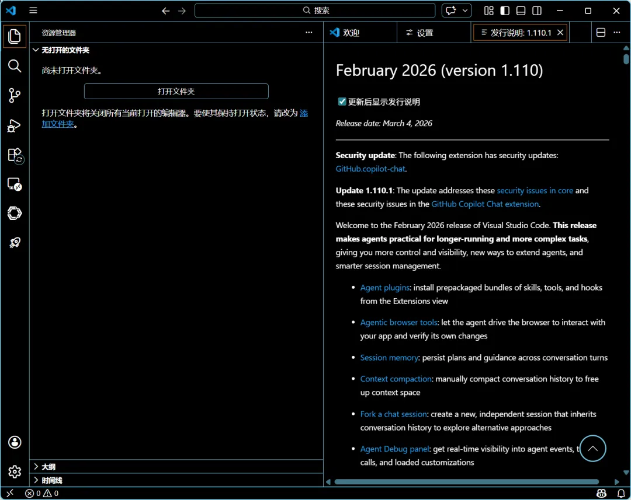Screen dimensions: 631x500
Task: Open chat dropdown arrow next to Copilot icon
Action: pos(465,11)
